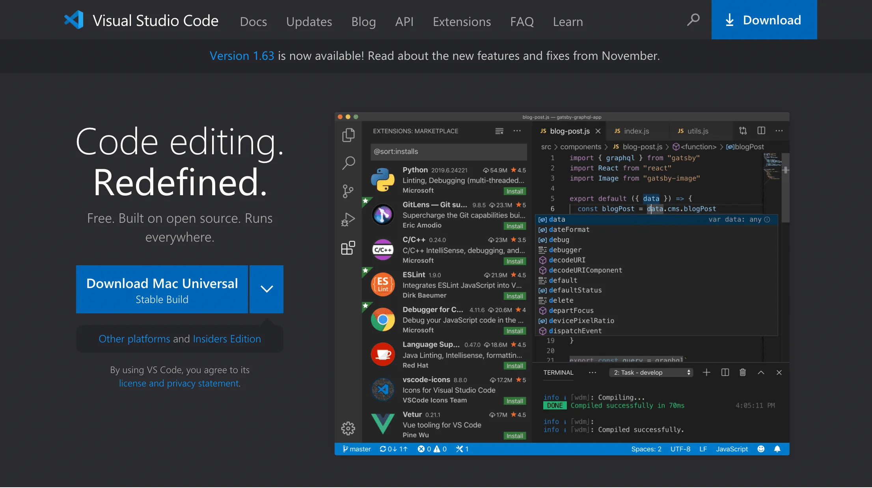872x488 pixels.
Task: Select the Run and Debug icon
Action: pos(348,219)
